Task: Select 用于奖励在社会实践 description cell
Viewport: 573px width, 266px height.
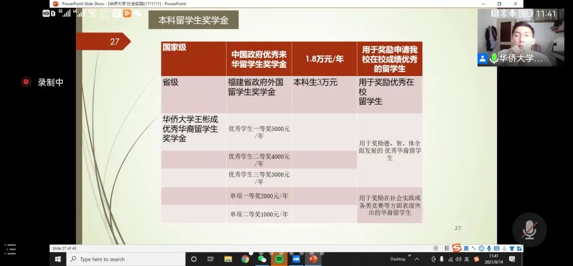Action: coord(390,205)
